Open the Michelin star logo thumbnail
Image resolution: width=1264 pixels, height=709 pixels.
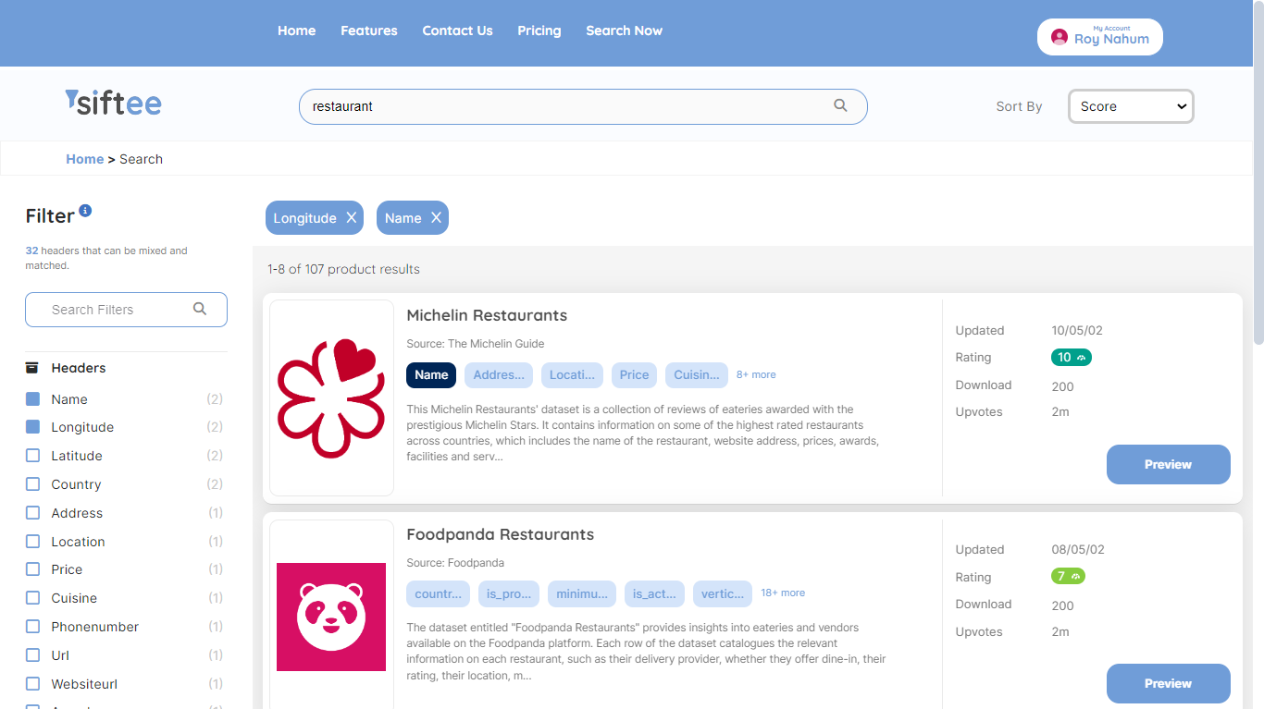331,397
